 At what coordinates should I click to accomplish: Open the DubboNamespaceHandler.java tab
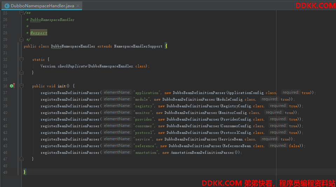42,6
